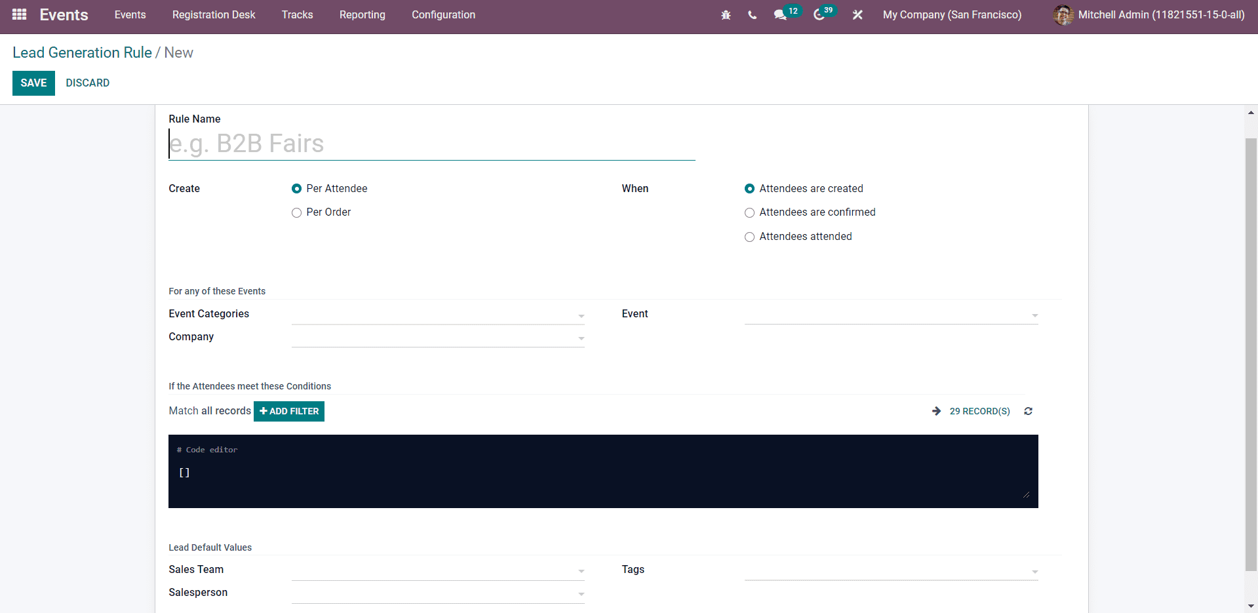
Task: Expand the Sales Team dropdown
Action: [581, 572]
